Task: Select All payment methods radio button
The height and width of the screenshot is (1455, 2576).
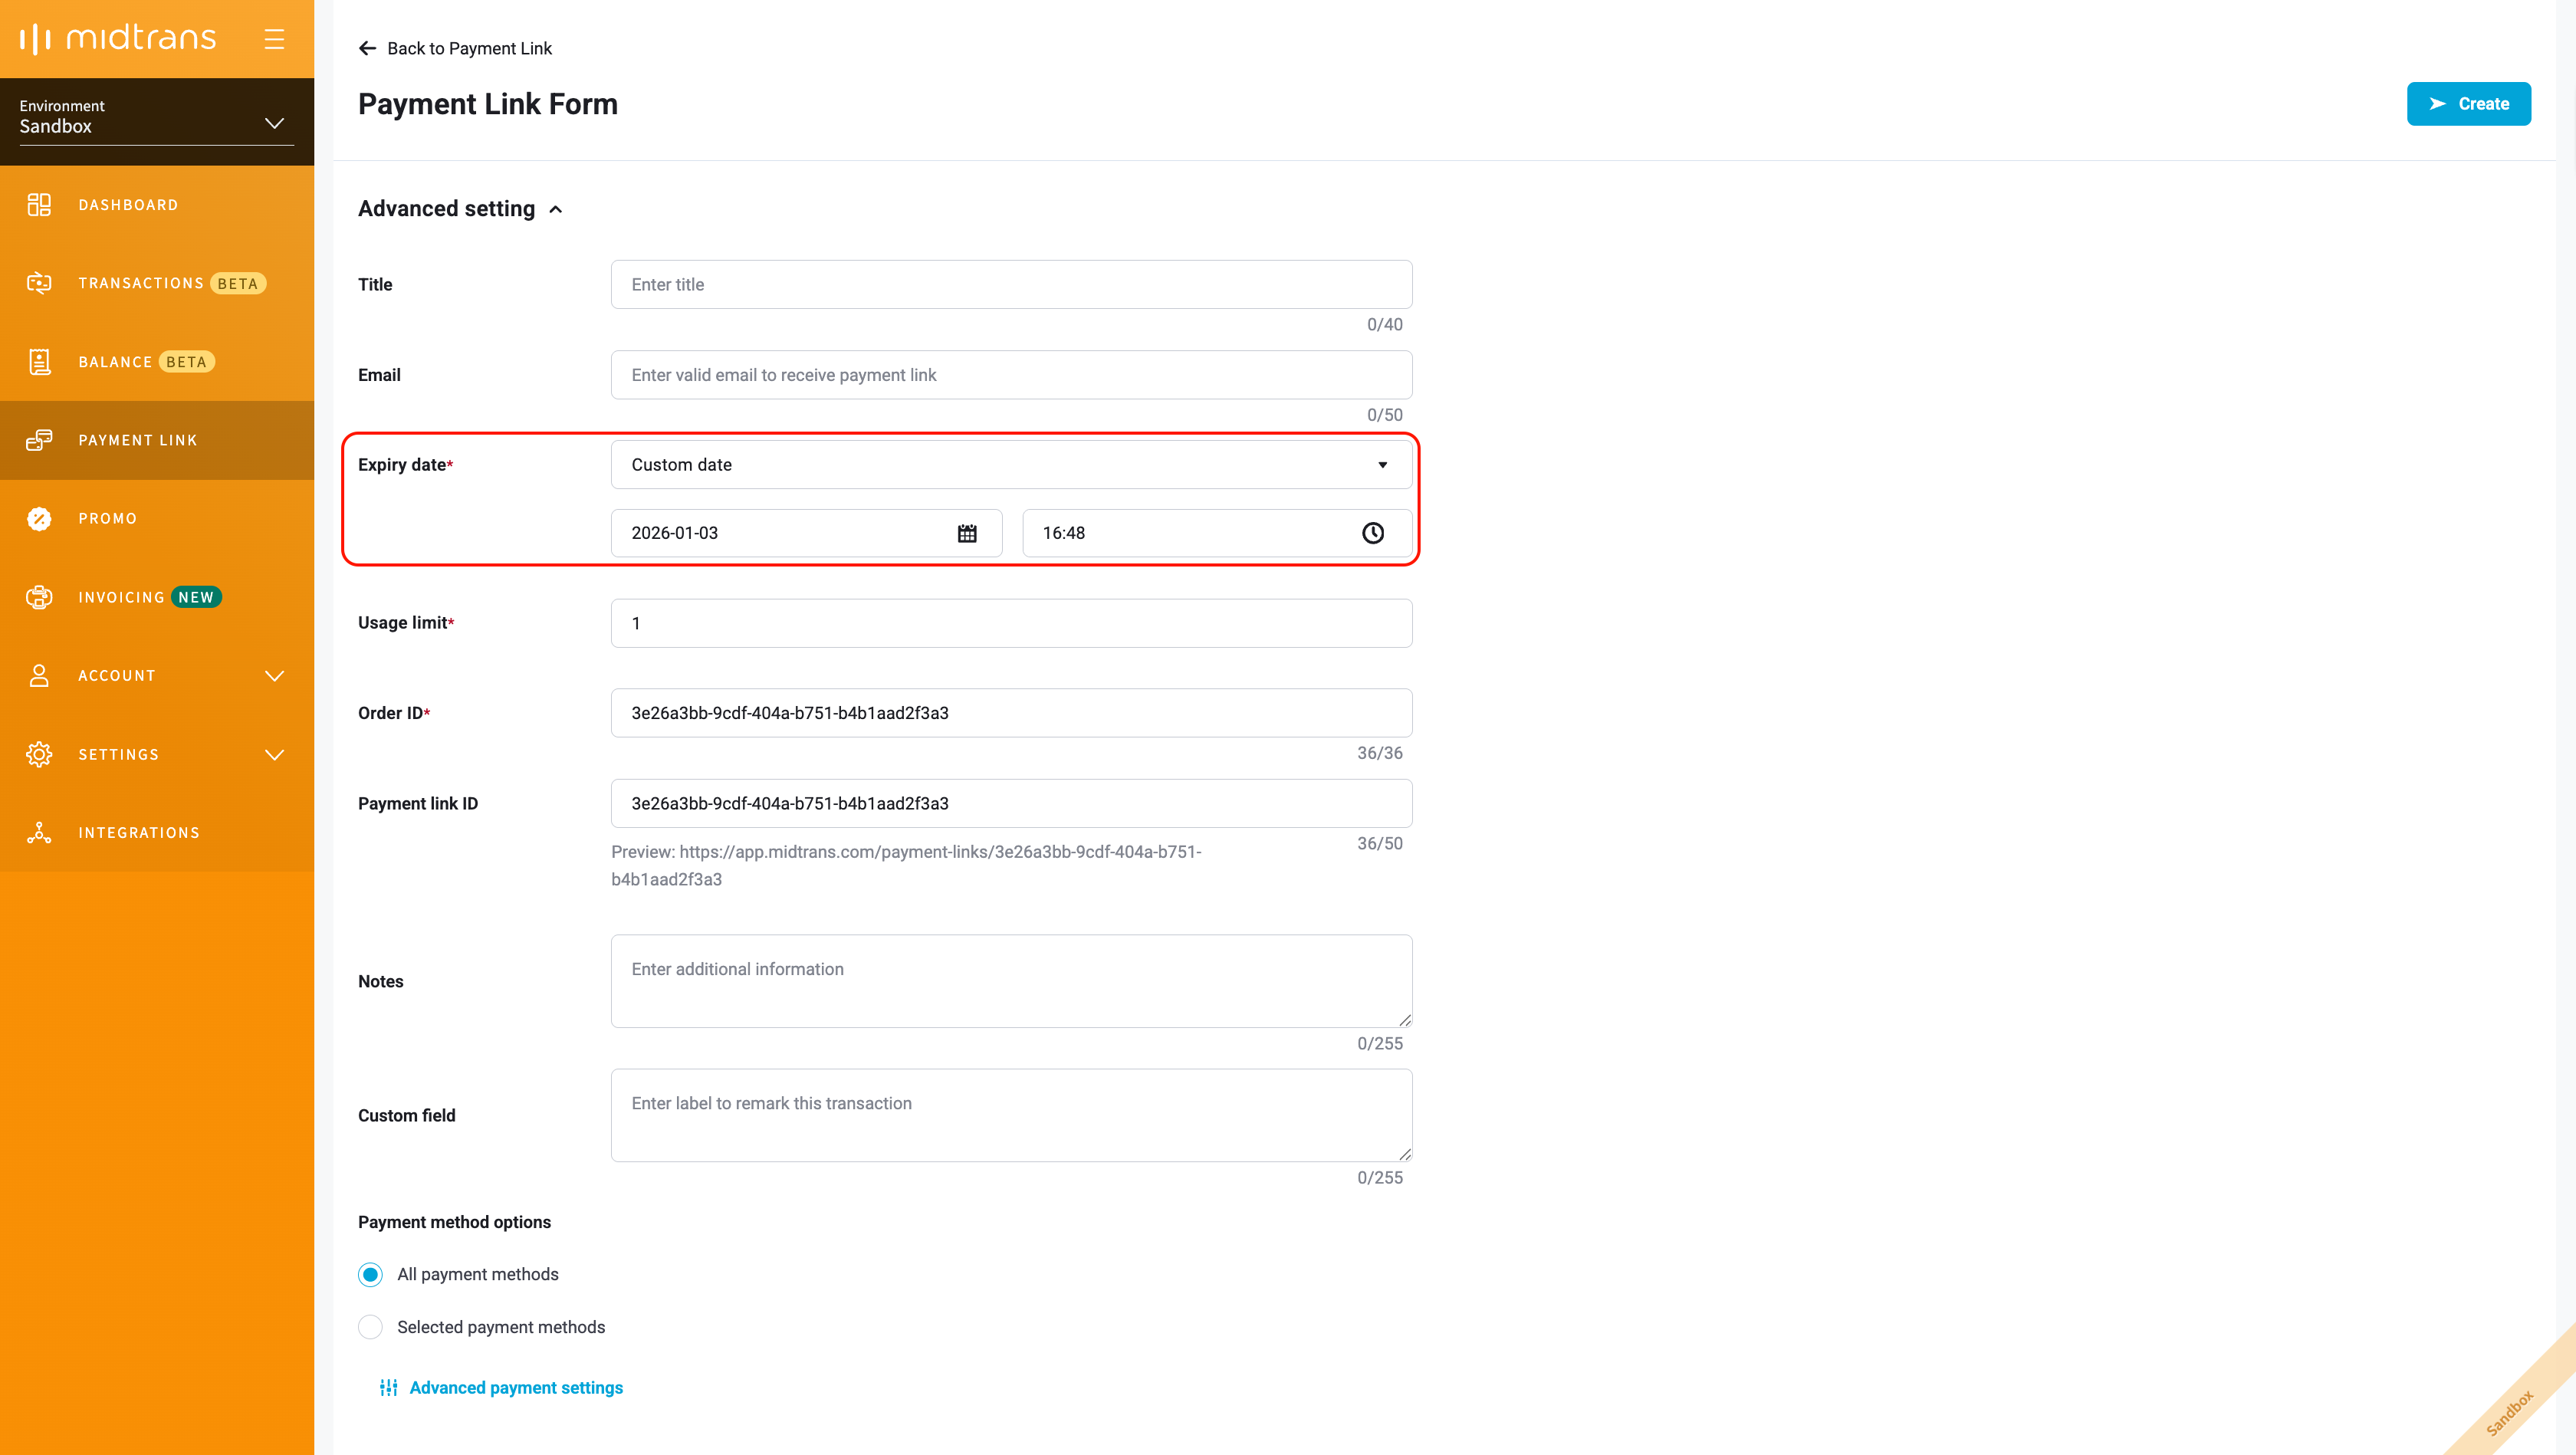Action: point(370,1274)
